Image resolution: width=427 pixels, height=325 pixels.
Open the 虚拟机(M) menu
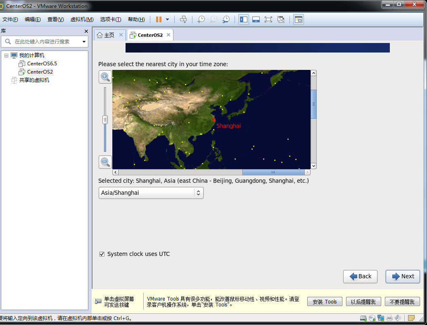[82, 19]
